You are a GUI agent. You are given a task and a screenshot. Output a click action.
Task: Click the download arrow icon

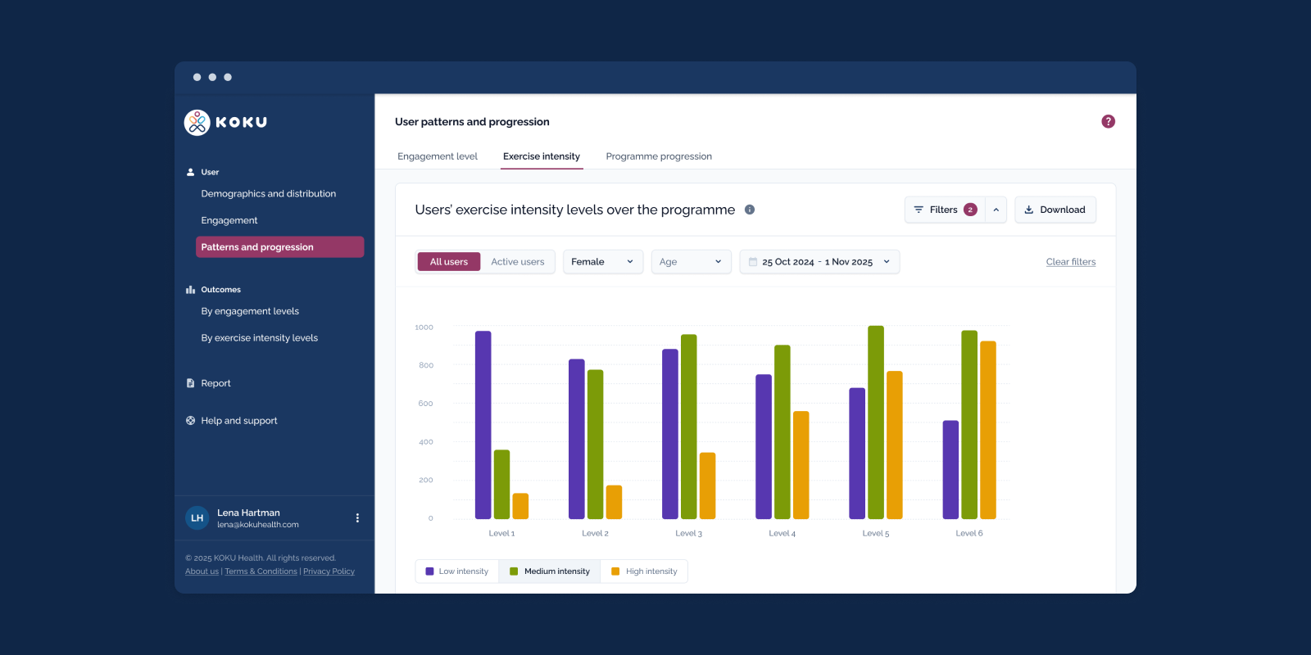point(1029,210)
